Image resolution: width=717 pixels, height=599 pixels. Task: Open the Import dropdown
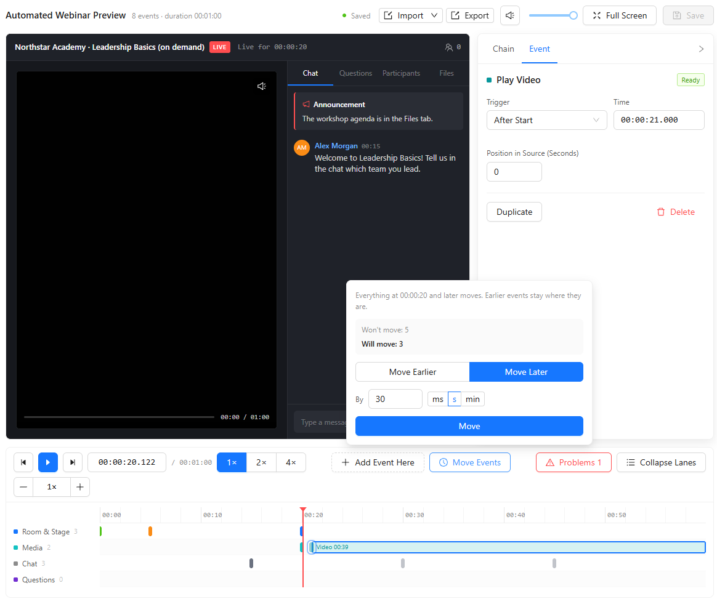click(x=411, y=15)
